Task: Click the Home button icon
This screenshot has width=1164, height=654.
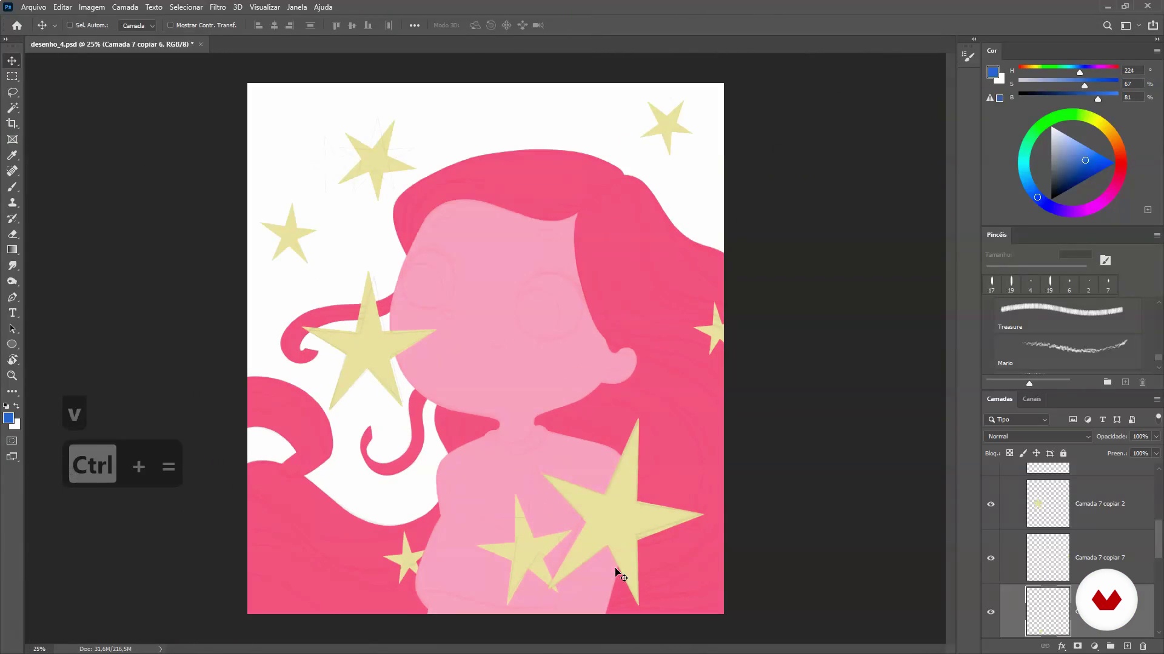Action: coord(17,25)
